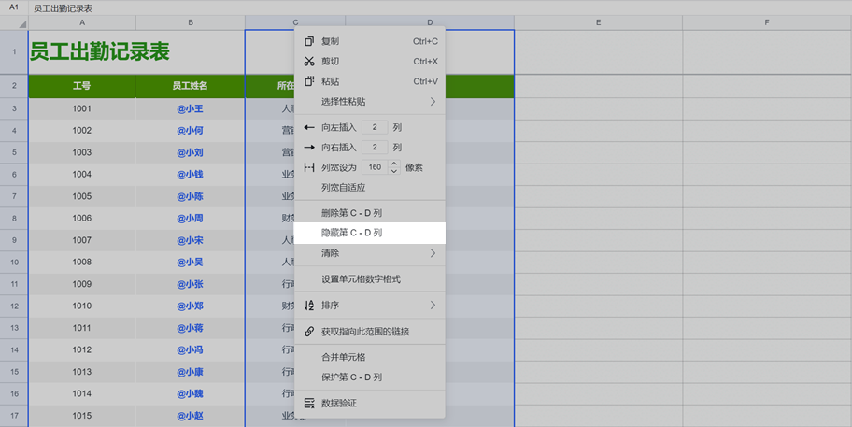852x427 pixels.
Task: Click the insert-left column count field
Action: pyautogui.click(x=374, y=127)
